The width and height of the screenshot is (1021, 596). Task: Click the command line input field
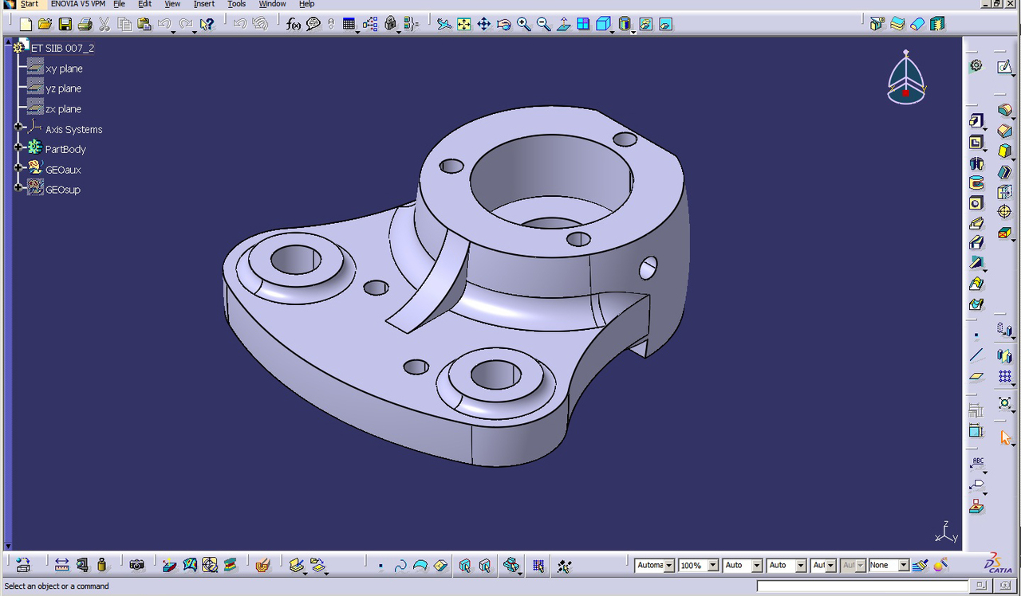(861, 586)
